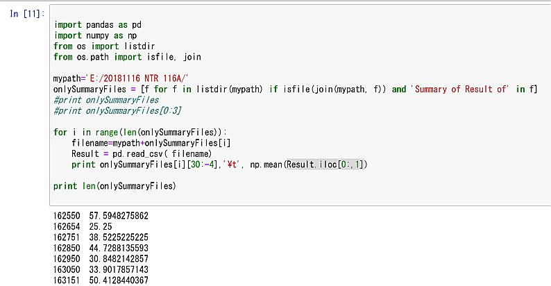Click the output row '162654 25.25'
Viewport: 551px width, 286px height.
(83, 226)
